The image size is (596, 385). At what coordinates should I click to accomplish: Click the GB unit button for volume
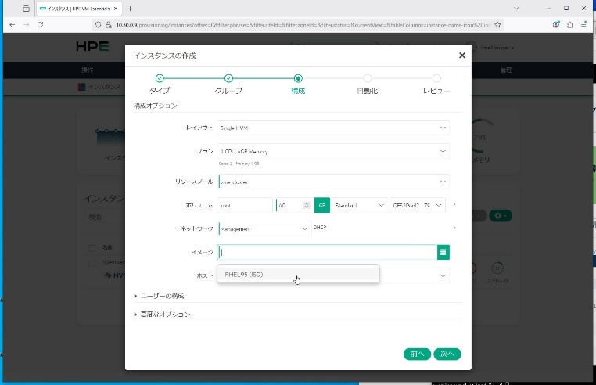pyautogui.click(x=321, y=205)
